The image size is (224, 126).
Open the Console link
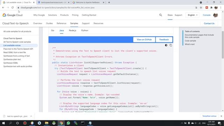pos(206,15)
